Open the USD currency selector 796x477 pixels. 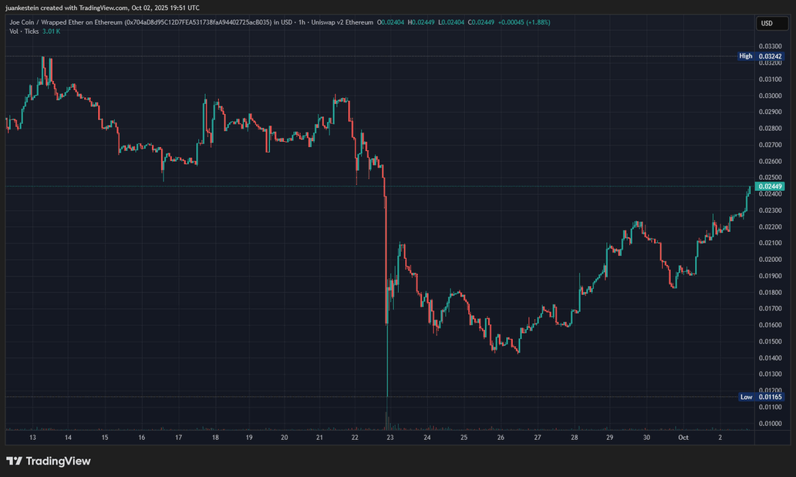point(767,23)
